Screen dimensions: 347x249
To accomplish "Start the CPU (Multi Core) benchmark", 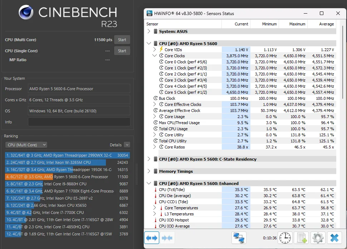I will coord(122,40).
